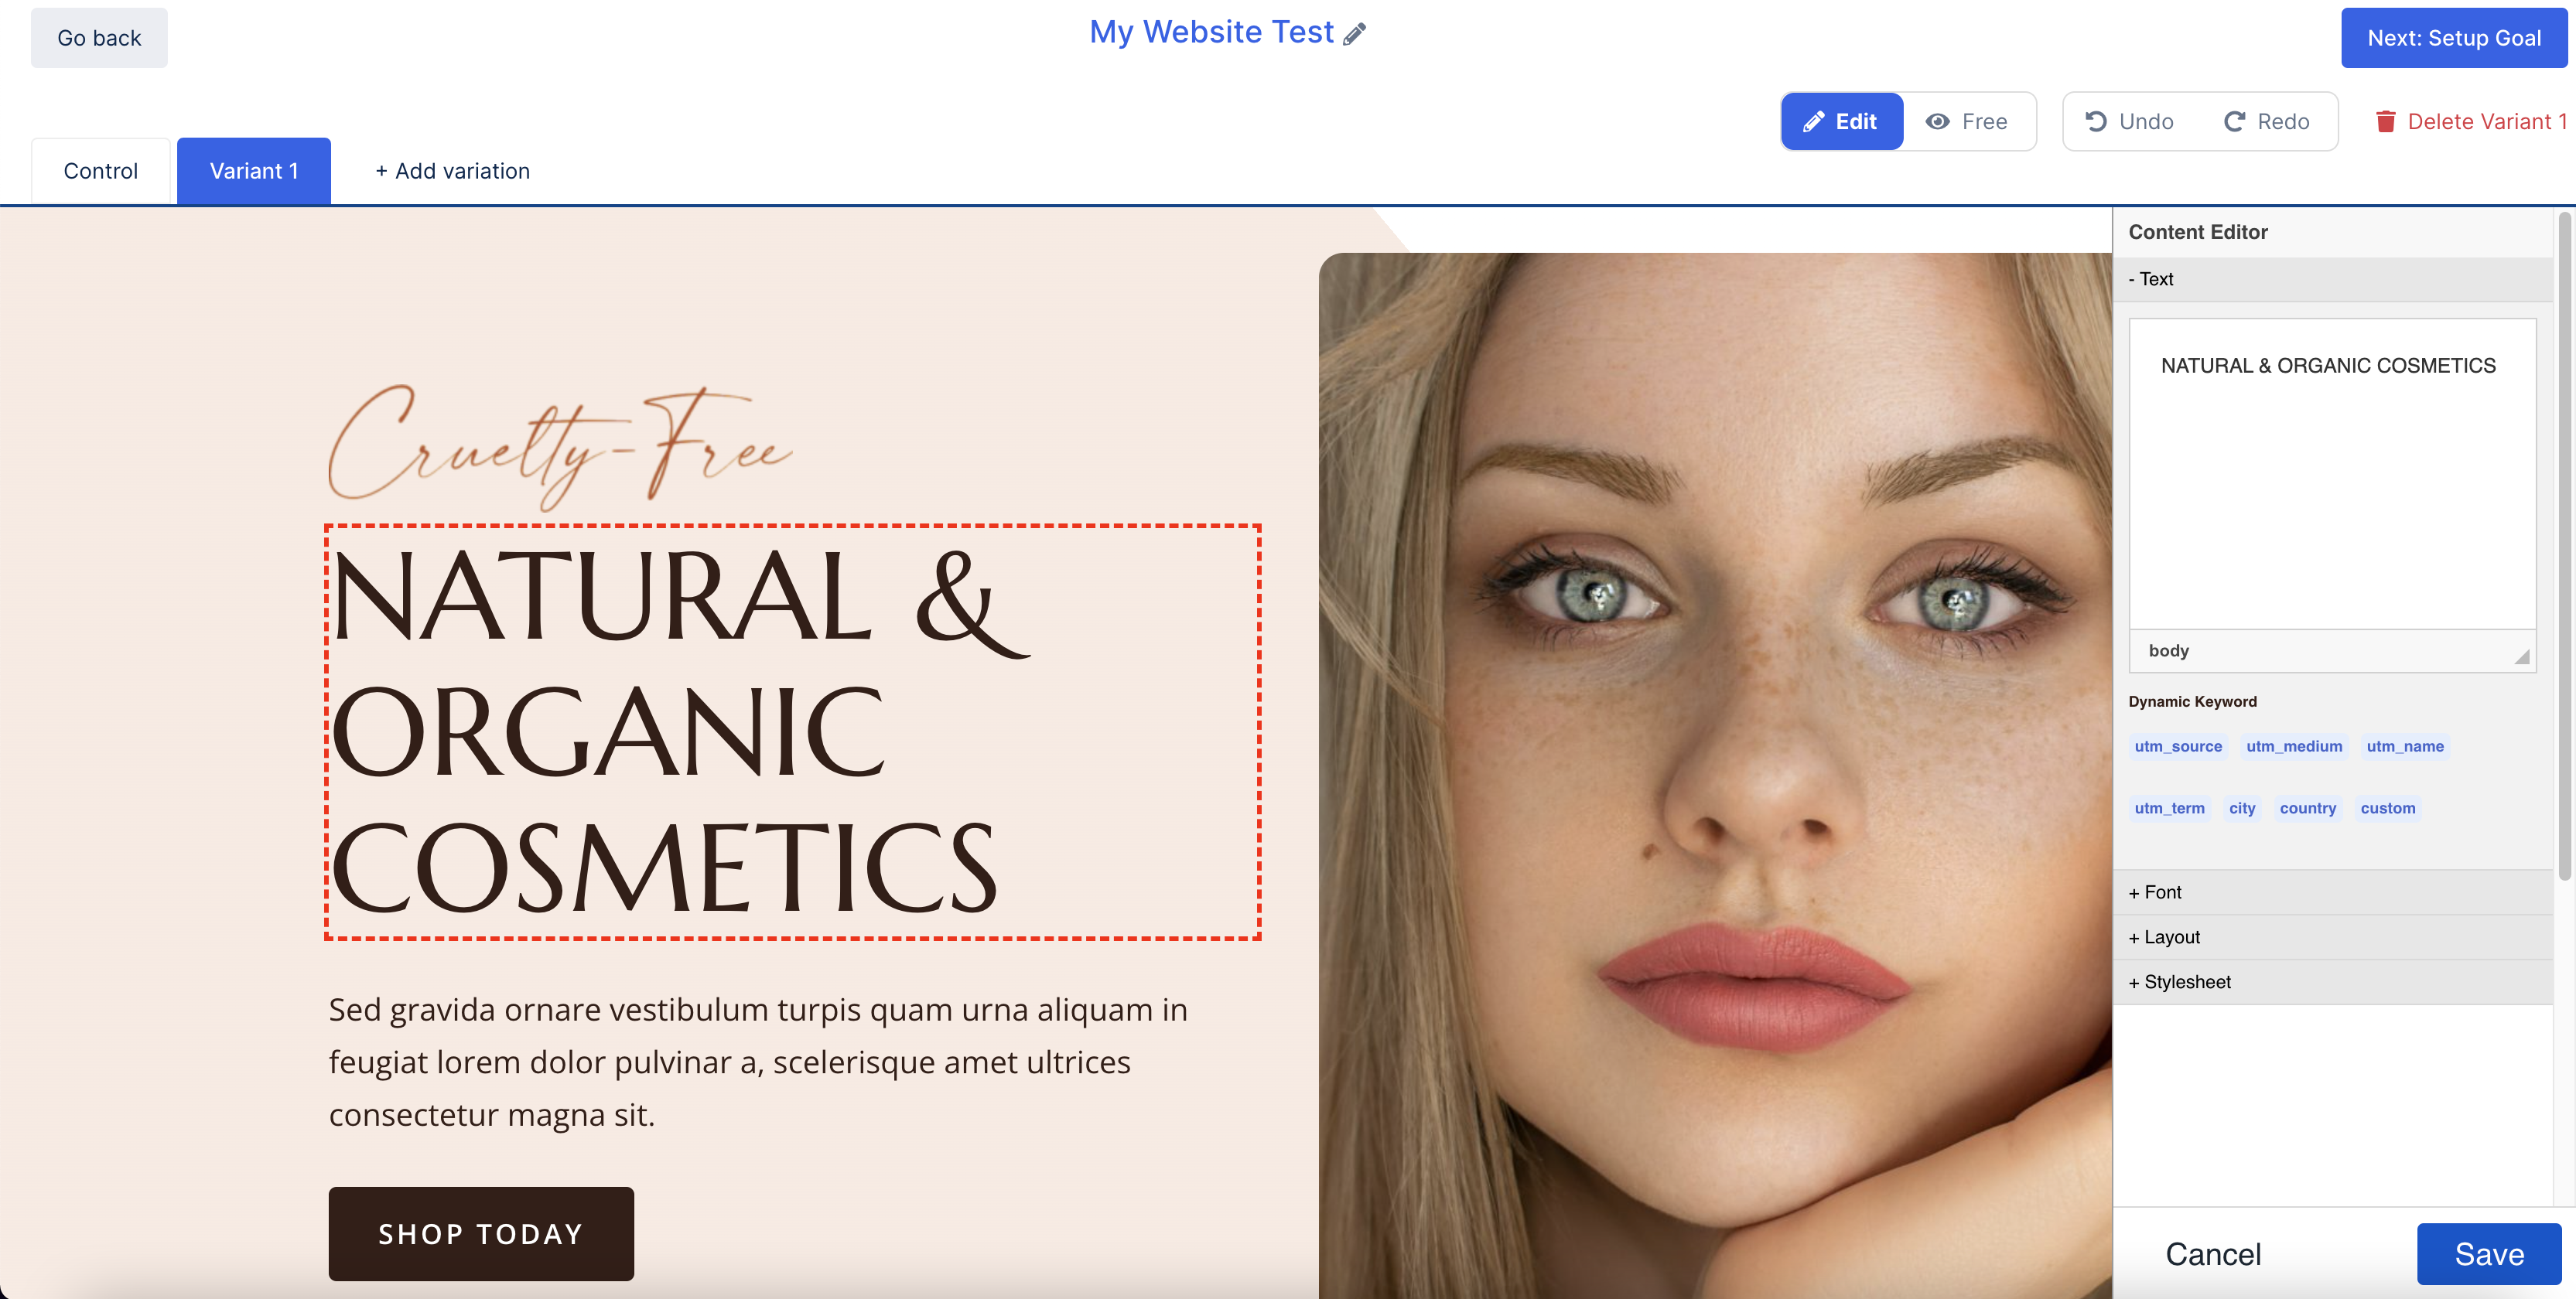Click the text area resize handle
Image resolution: width=2576 pixels, height=1299 pixels.
(x=2522, y=656)
